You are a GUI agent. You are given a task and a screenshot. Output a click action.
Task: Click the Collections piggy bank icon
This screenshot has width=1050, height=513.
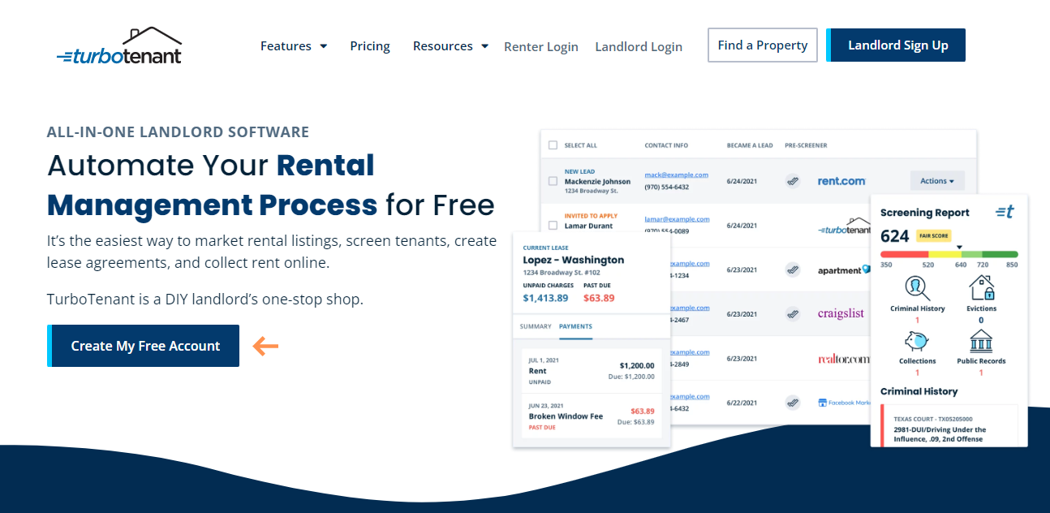coord(917,341)
